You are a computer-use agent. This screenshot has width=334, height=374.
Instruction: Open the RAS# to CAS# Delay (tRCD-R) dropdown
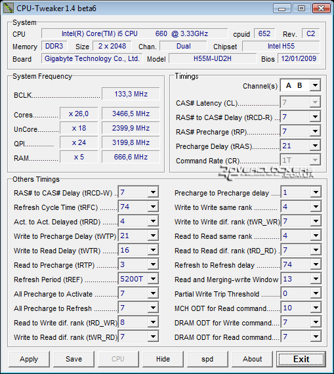click(x=315, y=117)
